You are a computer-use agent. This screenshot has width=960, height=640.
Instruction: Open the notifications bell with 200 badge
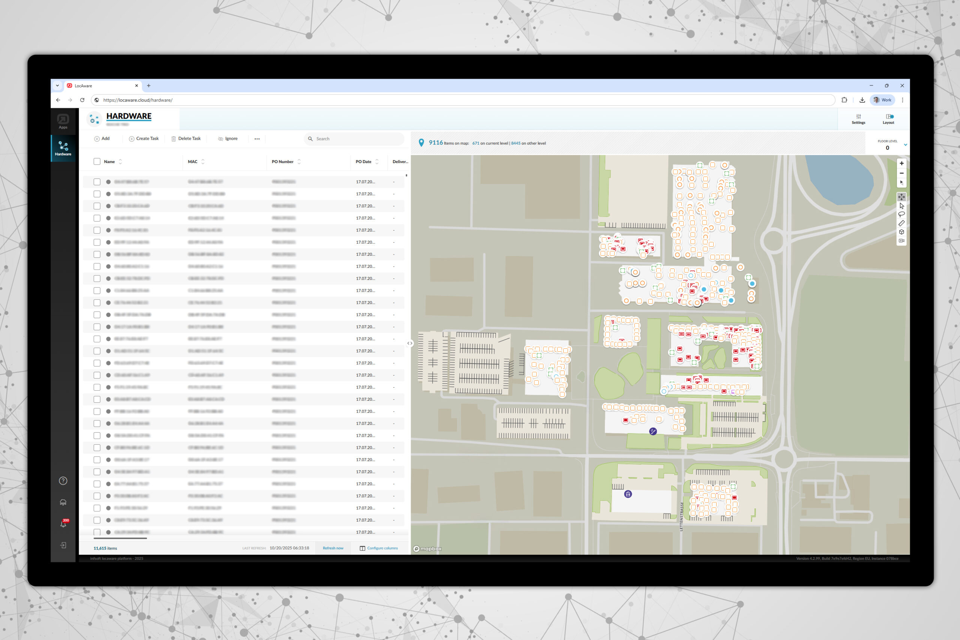(x=63, y=524)
